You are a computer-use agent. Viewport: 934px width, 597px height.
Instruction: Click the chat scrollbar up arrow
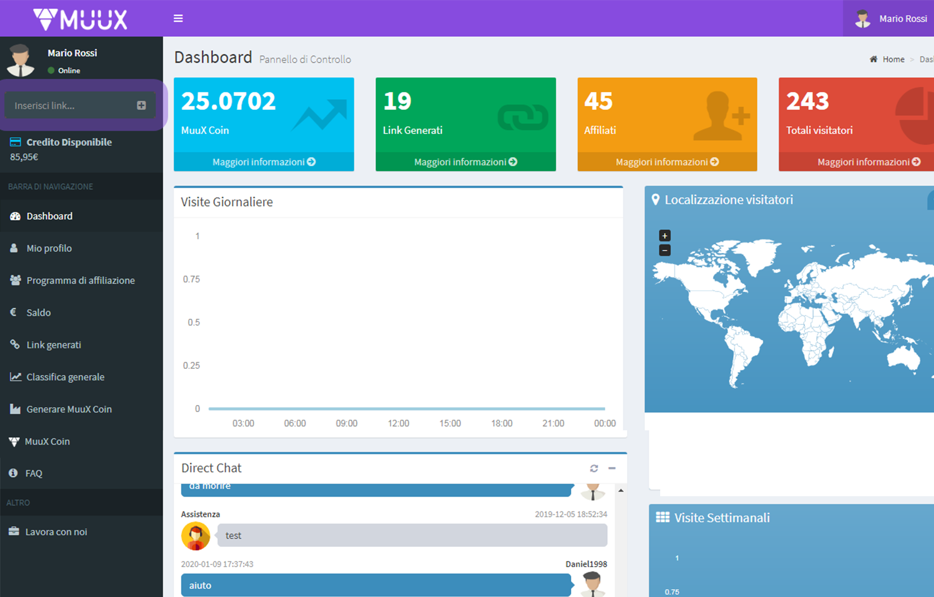pyautogui.click(x=621, y=491)
